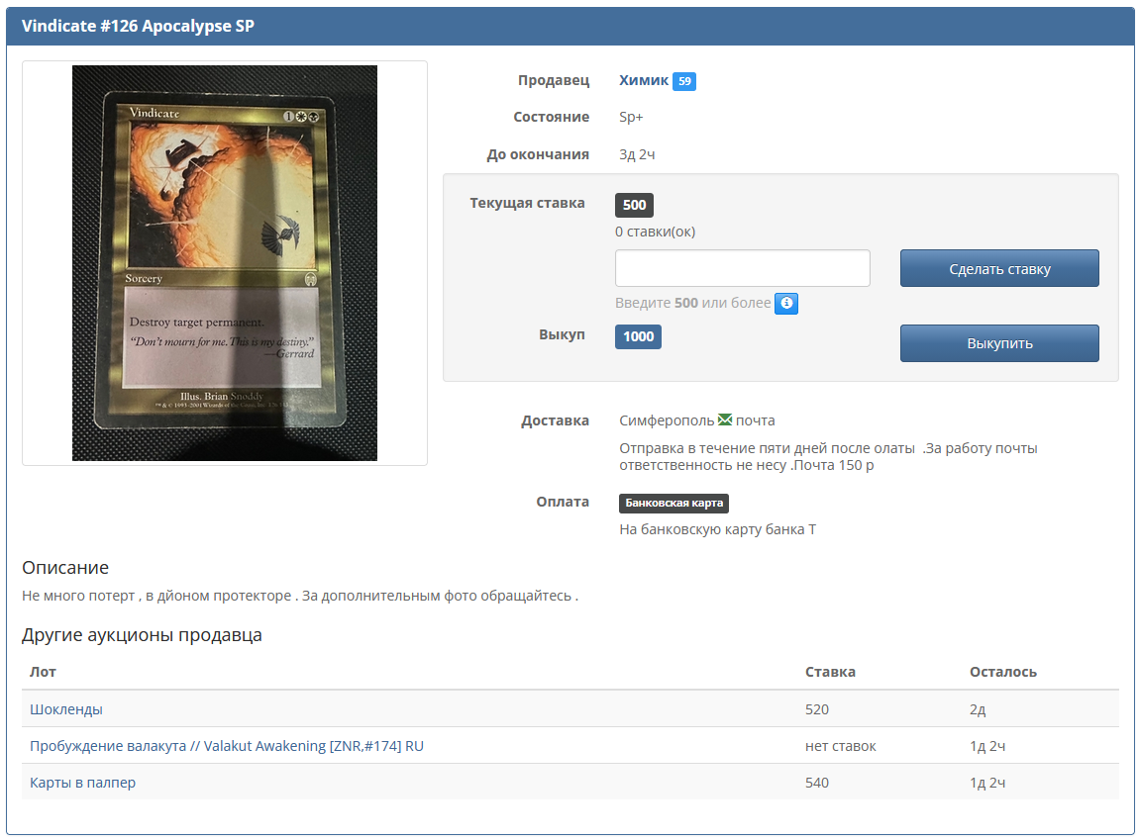Open seller profile Химик
The image size is (1139, 839).
pos(644,80)
